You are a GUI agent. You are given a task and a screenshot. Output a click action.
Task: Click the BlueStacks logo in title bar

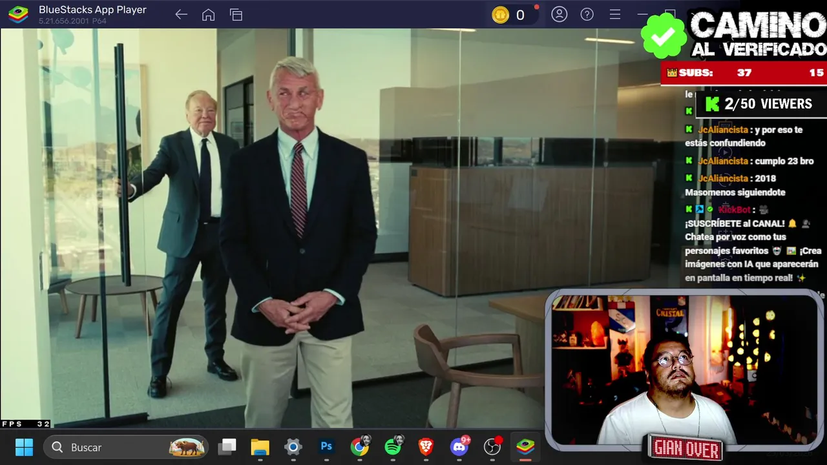tap(17, 14)
